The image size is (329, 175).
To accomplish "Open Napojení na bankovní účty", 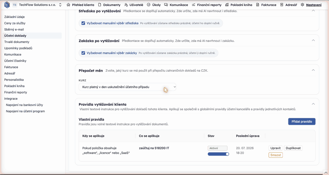I will (x=24, y=105).
